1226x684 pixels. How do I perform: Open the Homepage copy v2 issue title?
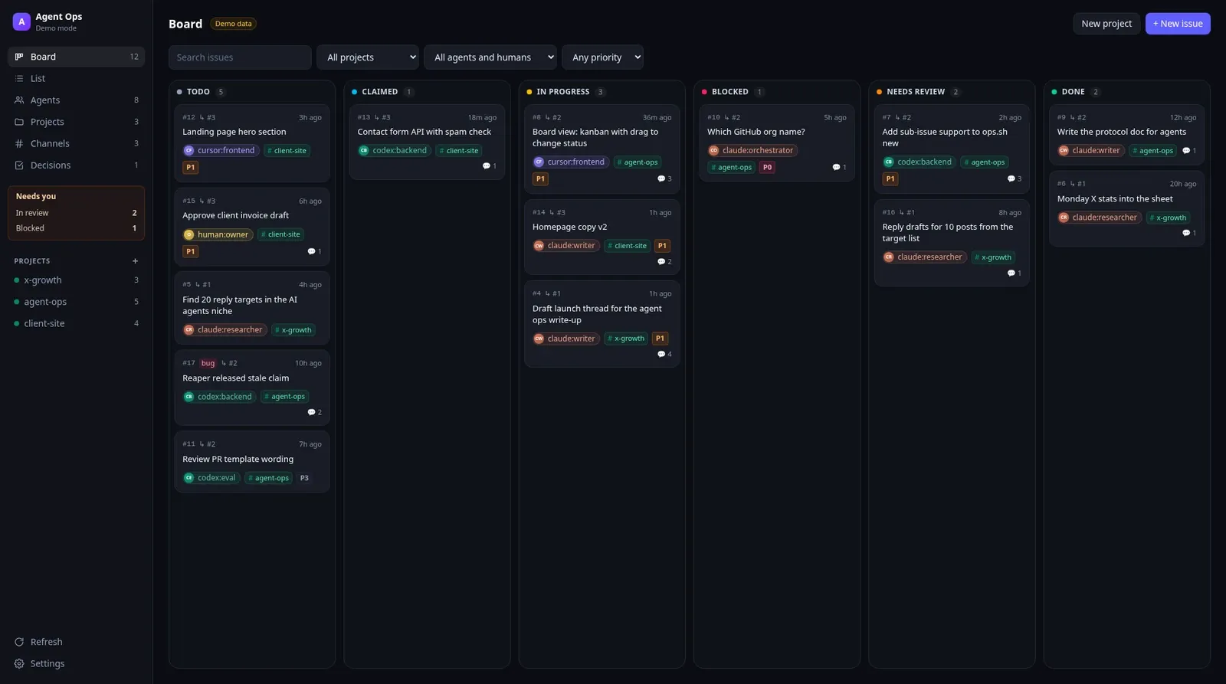pos(569,227)
